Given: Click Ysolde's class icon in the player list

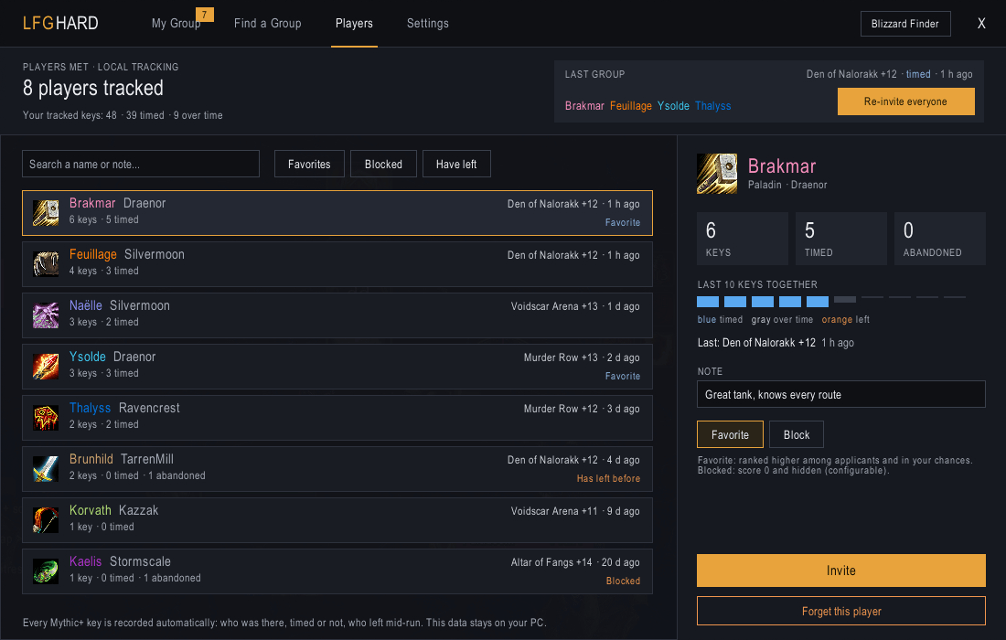Looking at the screenshot, I should click(x=46, y=367).
